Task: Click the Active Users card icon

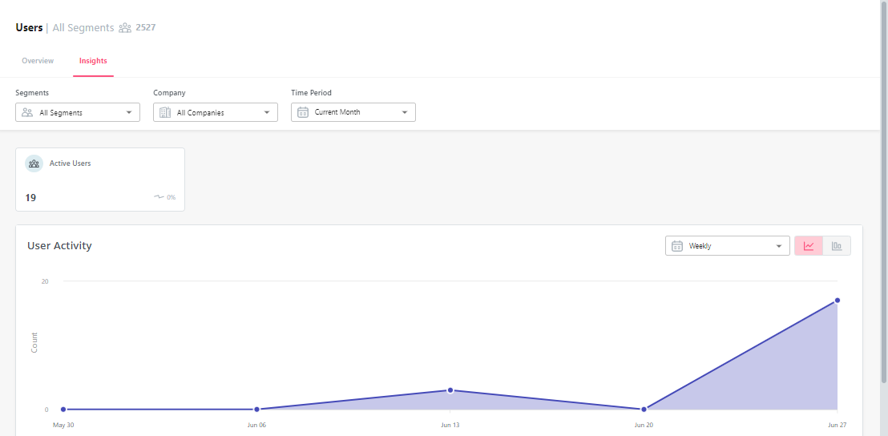Action: [34, 163]
